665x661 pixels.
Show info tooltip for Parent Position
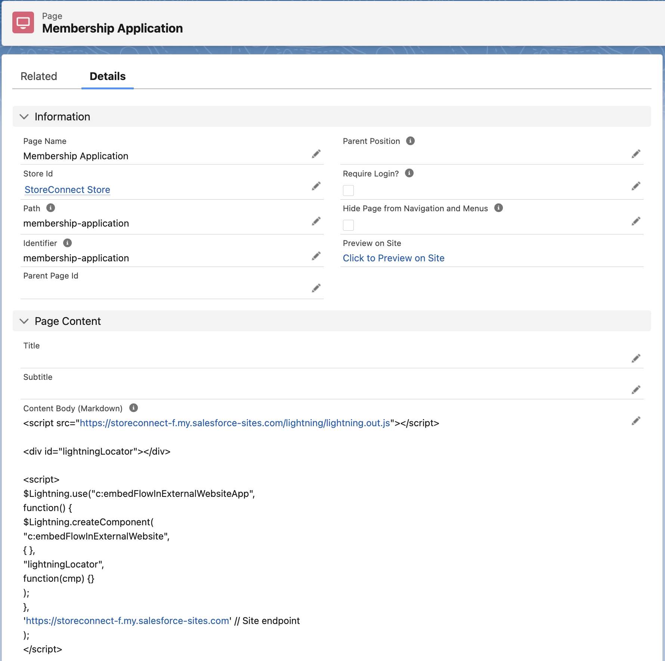point(410,141)
